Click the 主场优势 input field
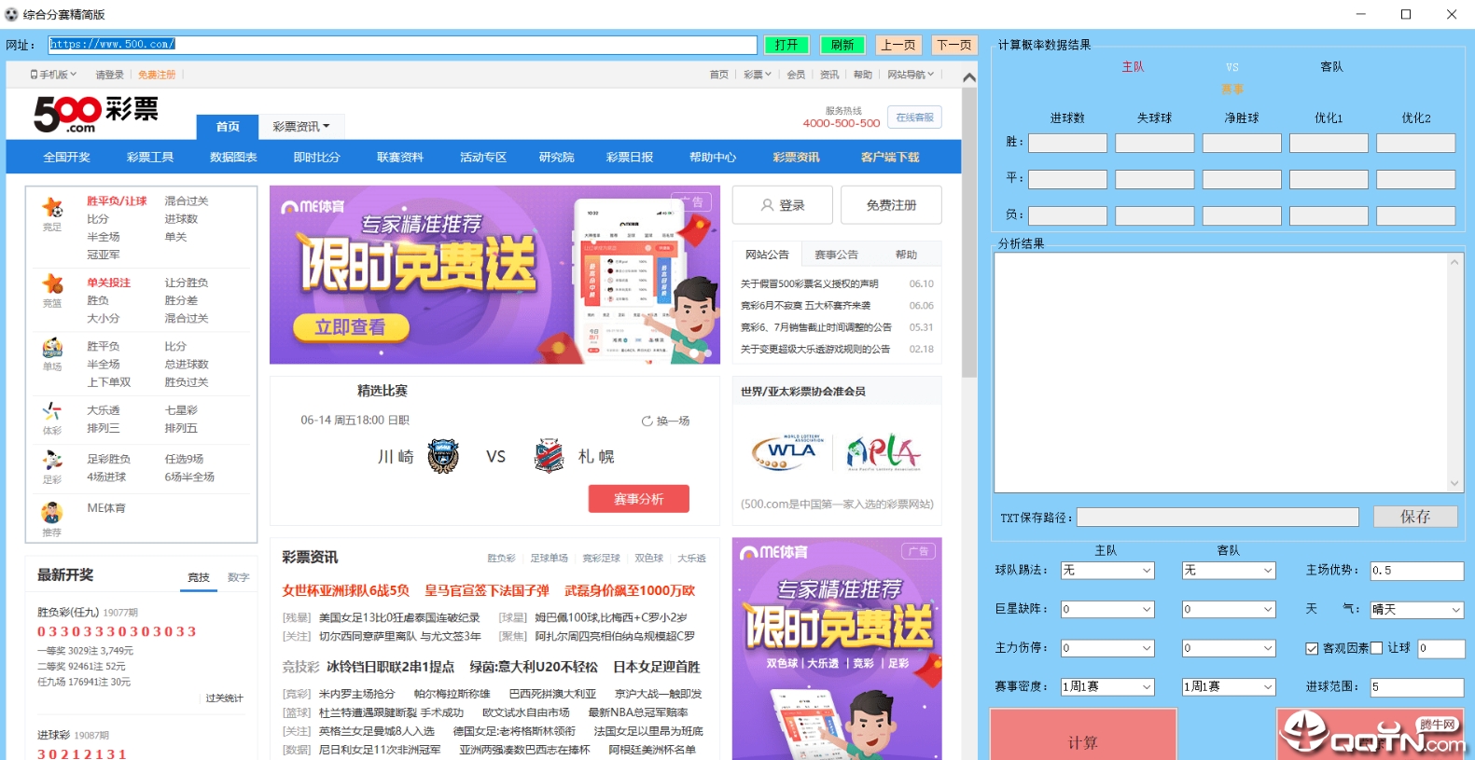The width and height of the screenshot is (1475, 760). pos(1417,571)
